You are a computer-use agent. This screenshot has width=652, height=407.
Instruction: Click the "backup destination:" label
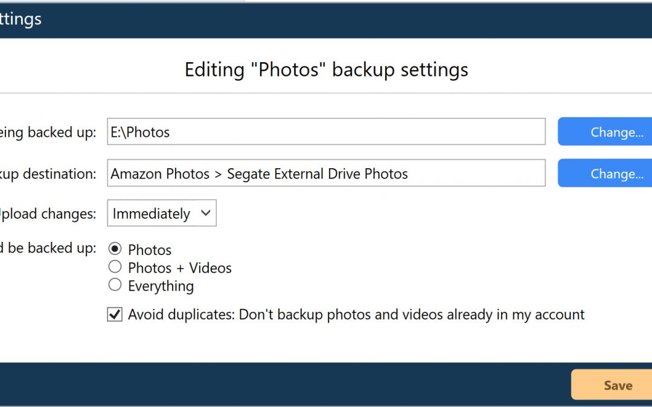tap(47, 174)
